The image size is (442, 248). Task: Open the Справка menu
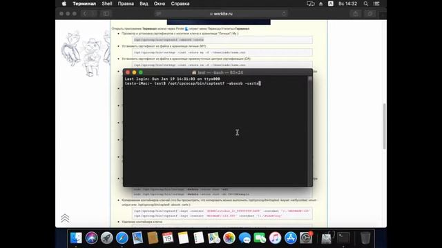point(180,3)
